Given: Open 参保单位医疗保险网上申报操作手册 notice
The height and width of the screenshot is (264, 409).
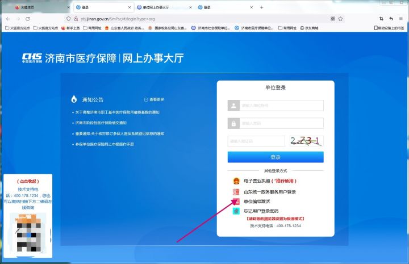Looking at the screenshot, I should 105,144.
